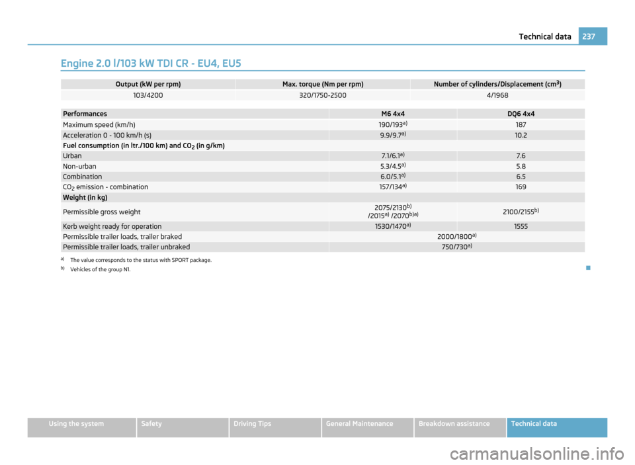
Task: Click the non-urban value 5.3/4.5
Action: coord(393,166)
